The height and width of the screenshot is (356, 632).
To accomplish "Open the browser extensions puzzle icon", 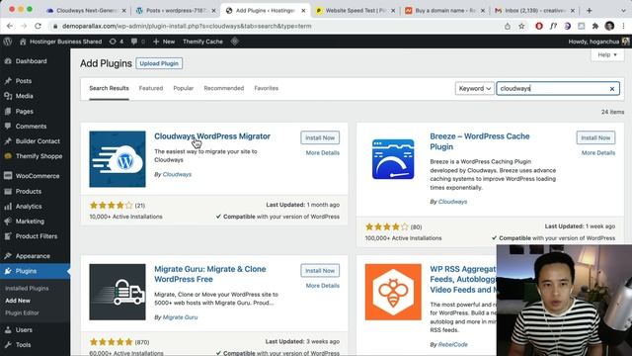I will pyautogui.click(x=594, y=26).
